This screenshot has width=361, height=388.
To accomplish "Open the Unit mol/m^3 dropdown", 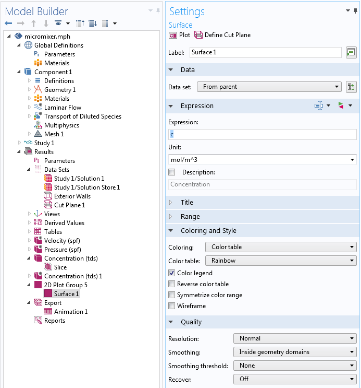I will [x=262, y=160].
